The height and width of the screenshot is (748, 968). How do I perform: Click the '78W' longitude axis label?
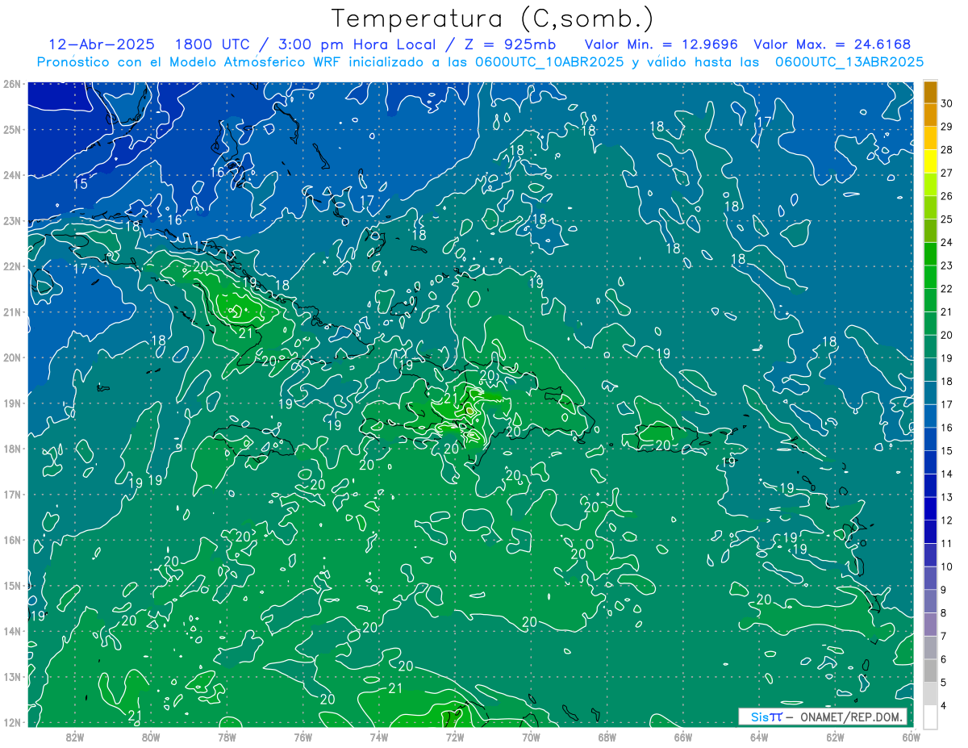227,738
